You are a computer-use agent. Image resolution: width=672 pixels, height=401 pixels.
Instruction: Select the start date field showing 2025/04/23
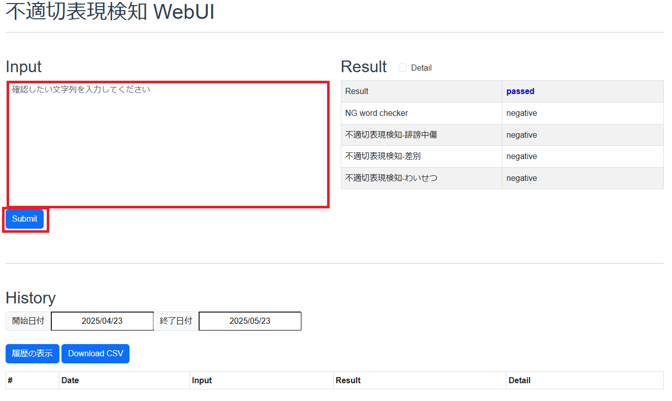point(102,321)
